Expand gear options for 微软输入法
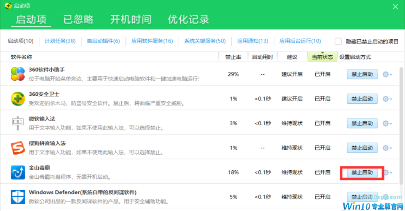 coord(387,123)
